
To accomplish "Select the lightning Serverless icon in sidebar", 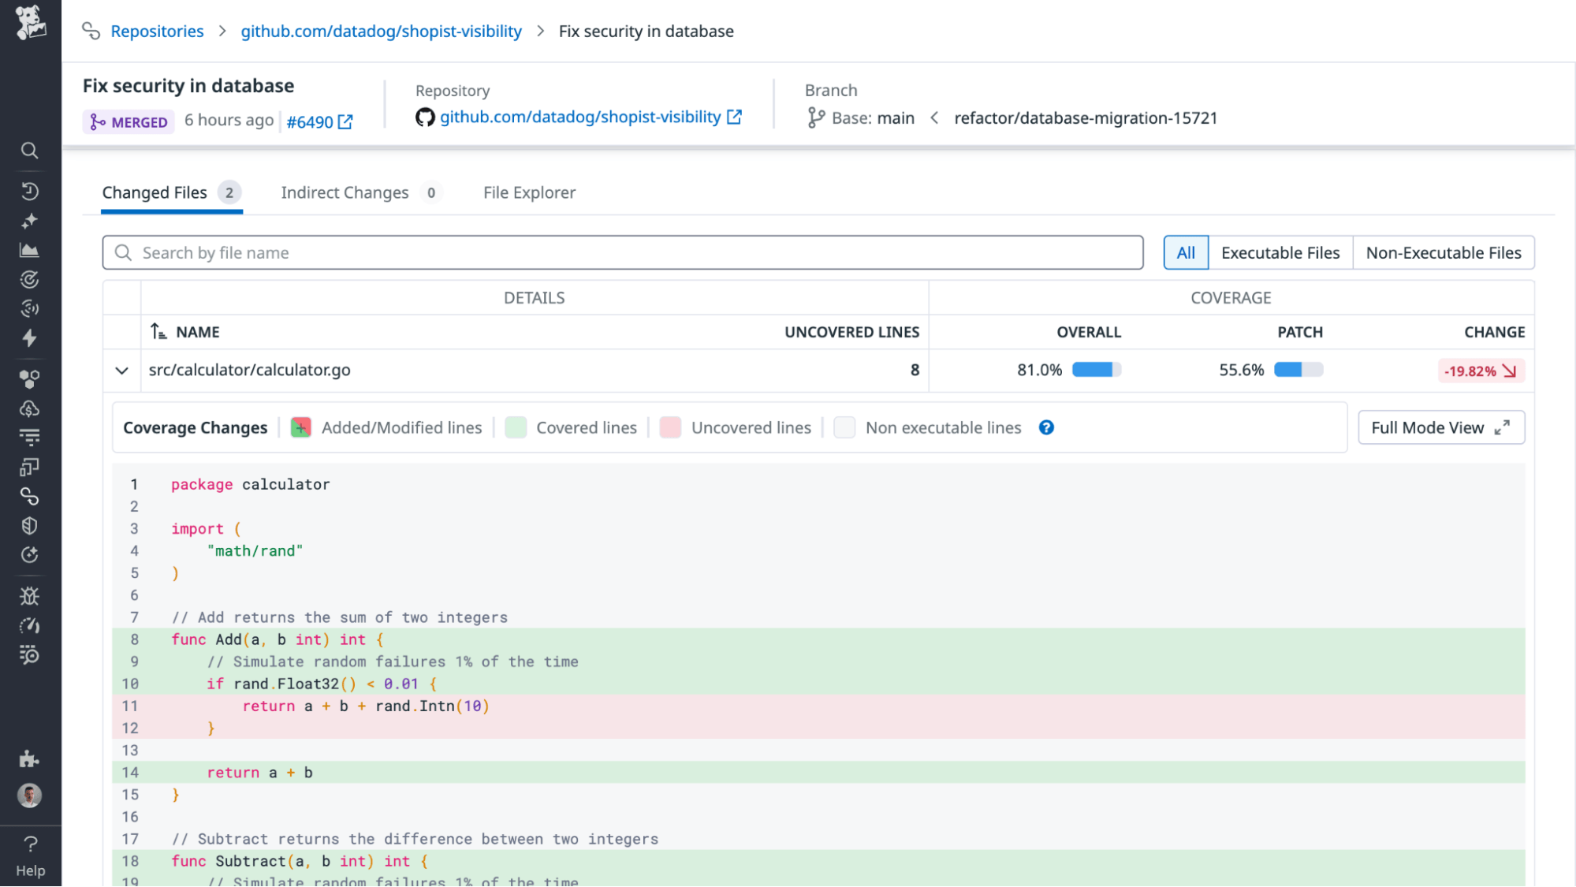I will pyautogui.click(x=30, y=338).
